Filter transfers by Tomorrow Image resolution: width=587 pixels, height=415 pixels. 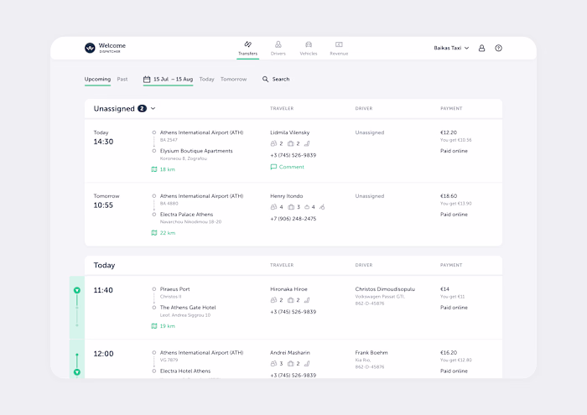pyautogui.click(x=234, y=80)
